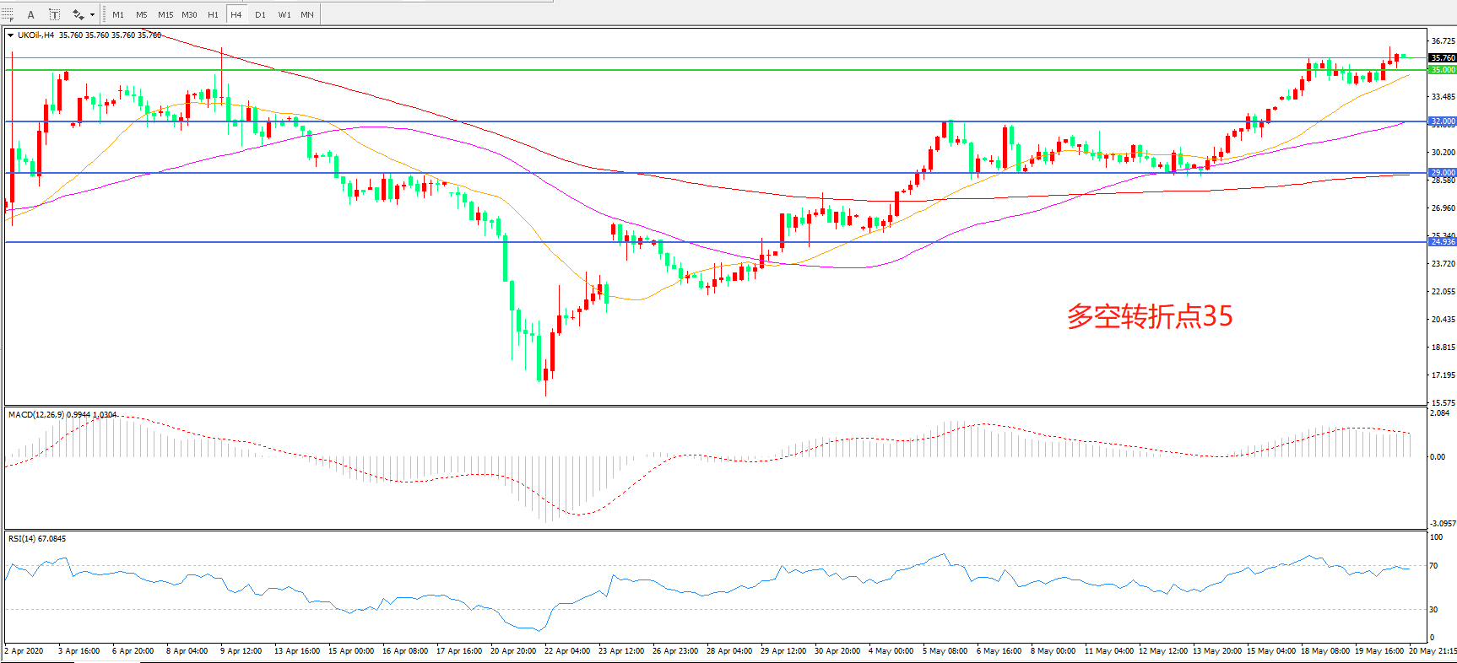This screenshot has height=663, width=1457.
Task: Select the M30 timeframe button
Action: (x=189, y=14)
